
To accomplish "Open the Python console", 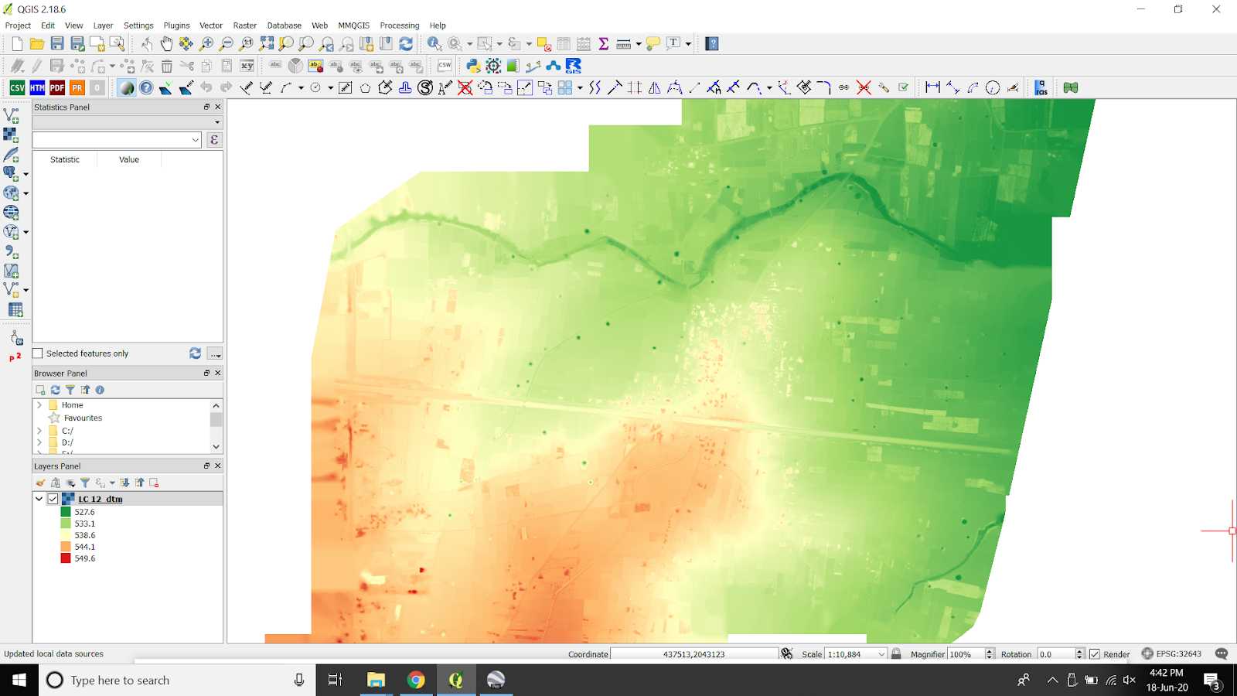I will tap(473, 66).
